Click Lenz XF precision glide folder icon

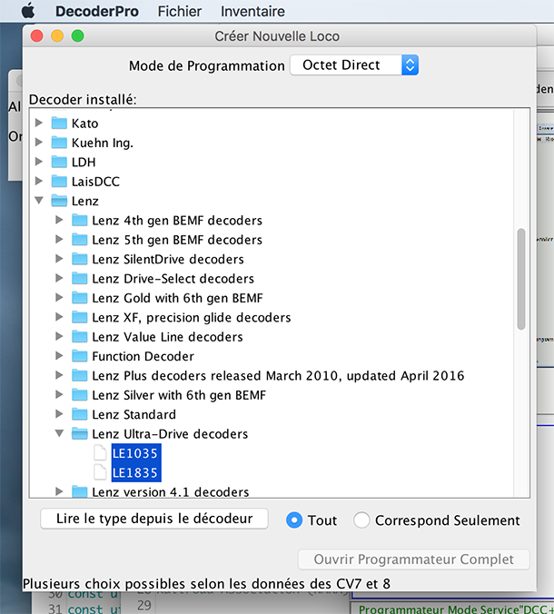(80, 317)
